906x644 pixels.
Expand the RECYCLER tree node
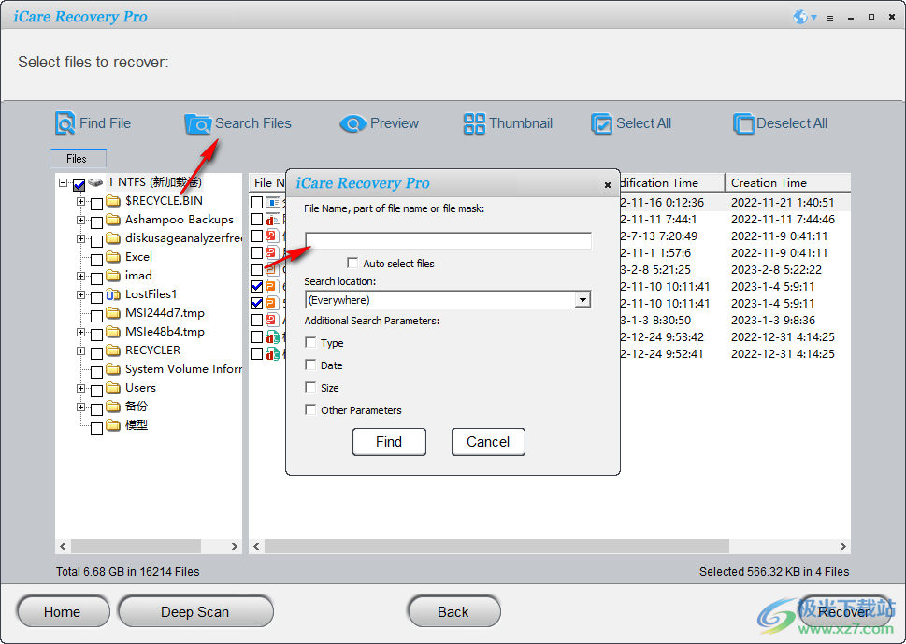point(80,350)
